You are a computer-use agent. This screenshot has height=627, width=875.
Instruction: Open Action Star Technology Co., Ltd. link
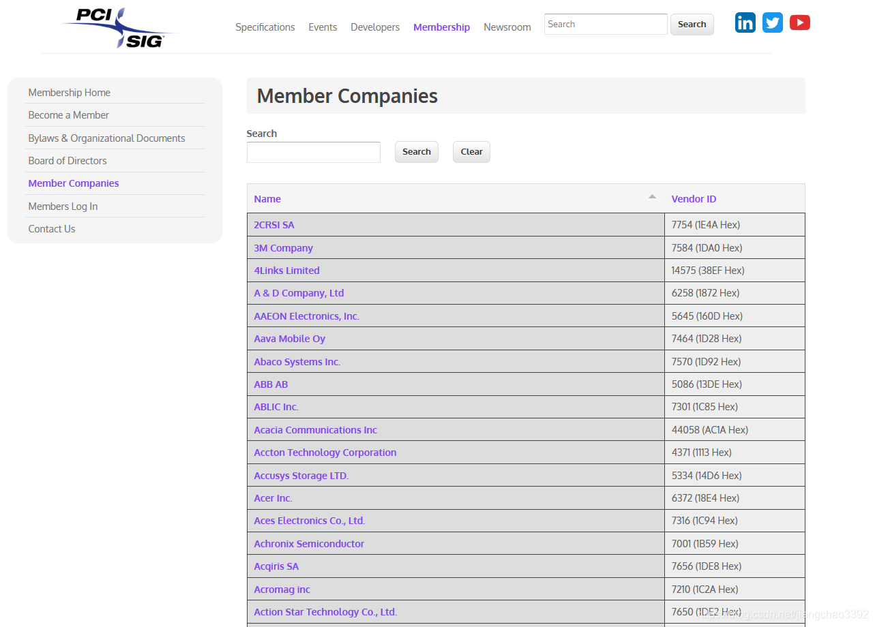click(x=325, y=612)
